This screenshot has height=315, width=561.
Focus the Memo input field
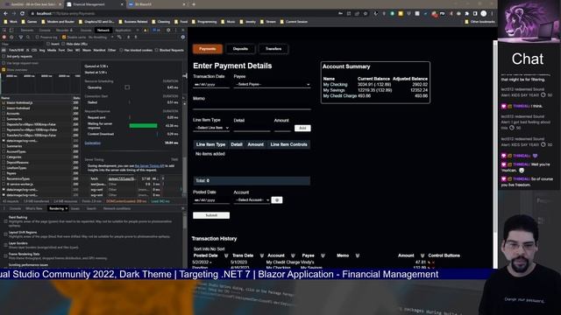(x=252, y=106)
